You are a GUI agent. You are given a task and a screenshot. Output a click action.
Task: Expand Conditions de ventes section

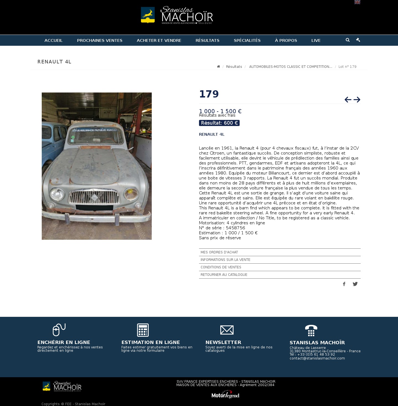coord(280,267)
